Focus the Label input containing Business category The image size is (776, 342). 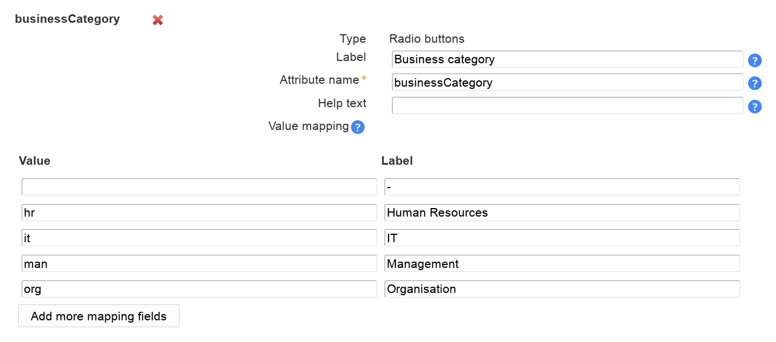pyautogui.click(x=567, y=59)
